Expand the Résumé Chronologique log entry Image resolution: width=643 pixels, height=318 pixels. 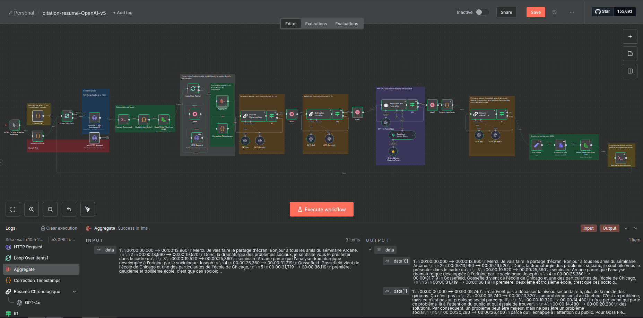coord(74,292)
